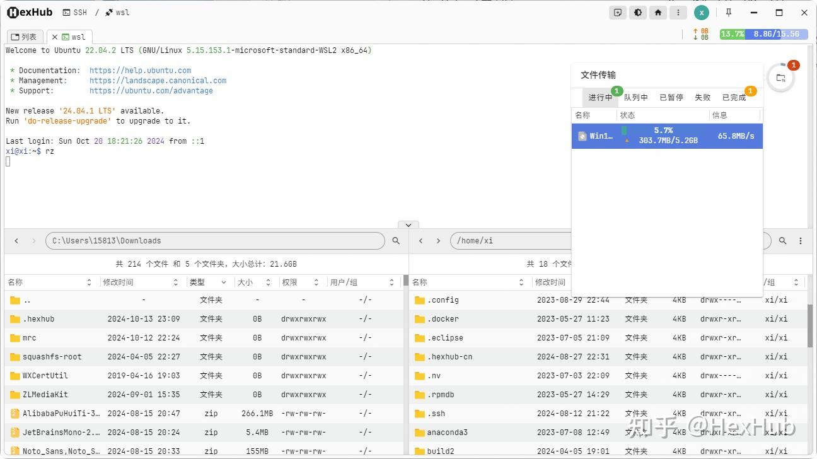Screen dimensions: 817x459
Task: Sort remote files by 名称 column arrows
Action: coord(521,282)
